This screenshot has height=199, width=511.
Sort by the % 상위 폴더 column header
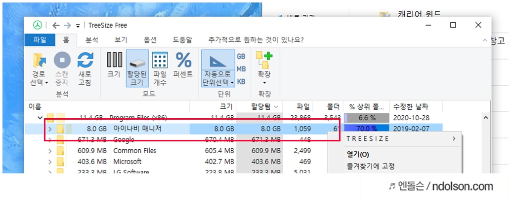point(367,106)
